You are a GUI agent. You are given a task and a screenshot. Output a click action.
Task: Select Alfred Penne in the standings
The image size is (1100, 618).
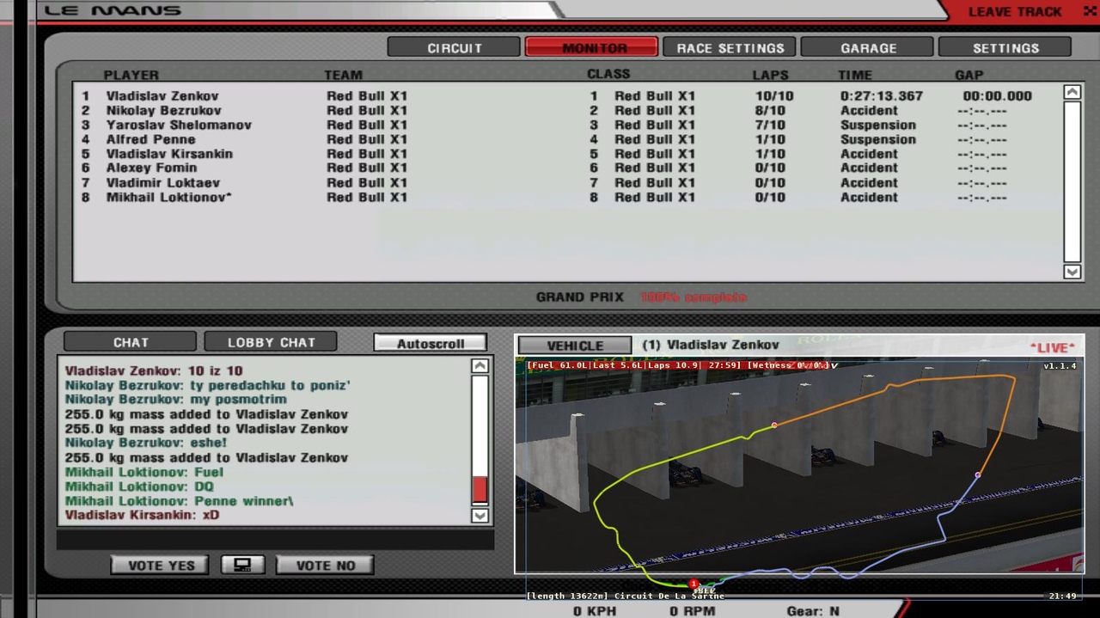tap(567, 139)
